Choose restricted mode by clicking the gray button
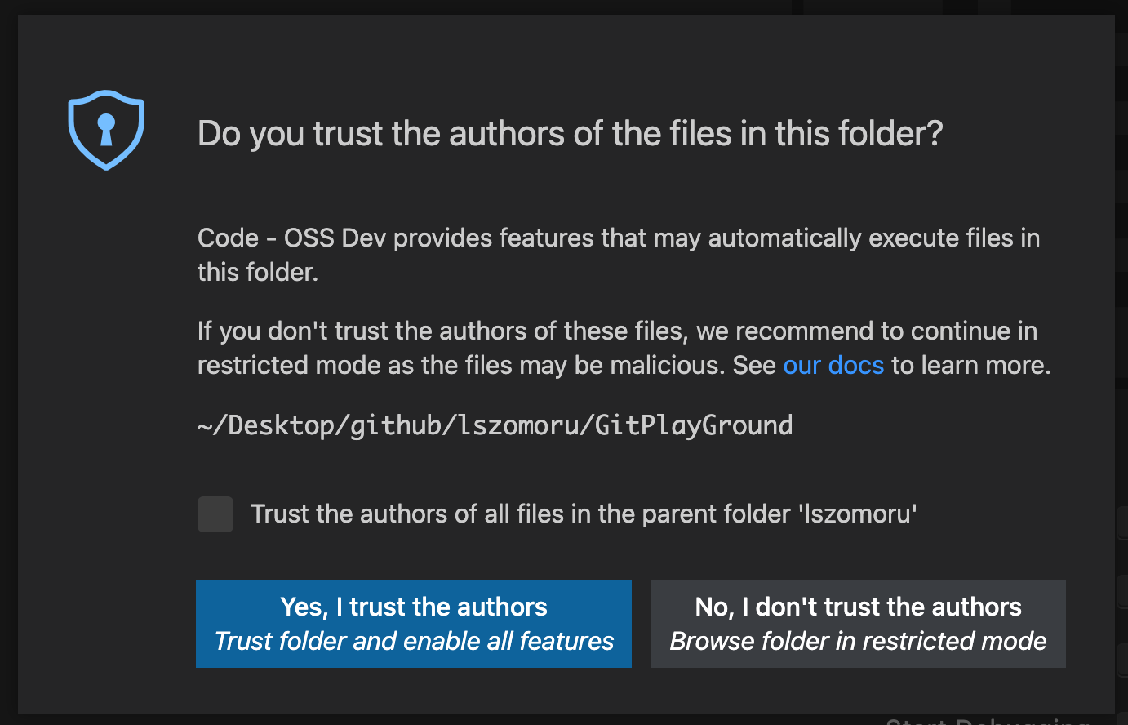Viewport: 1128px width, 725px height. pyautogui.click(x=858, y=623)
